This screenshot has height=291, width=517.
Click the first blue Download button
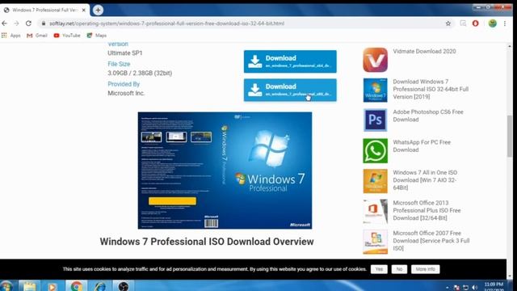290,61
